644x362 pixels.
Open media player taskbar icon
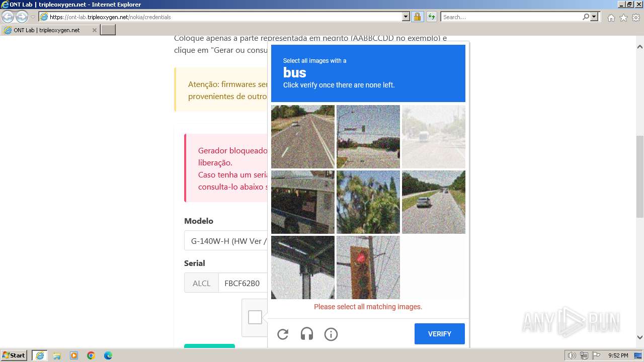click(74, 355)
